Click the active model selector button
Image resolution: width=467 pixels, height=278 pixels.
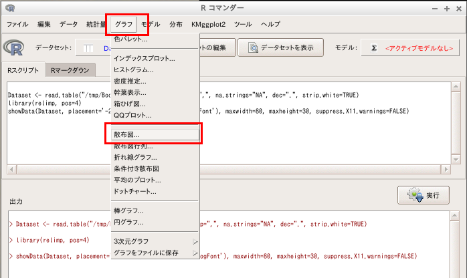(x=410, y=47)
